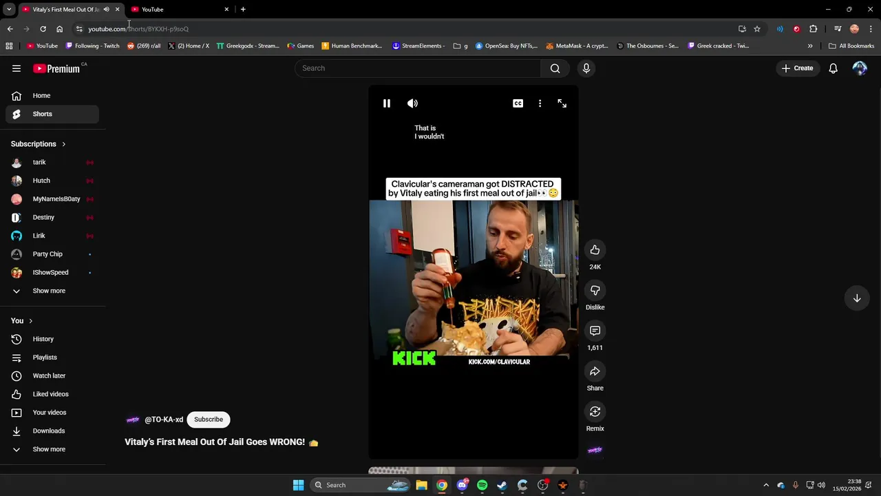Open Hutch channel in subscriptions
The image size is (881, 496).
[x=52, y=180]
